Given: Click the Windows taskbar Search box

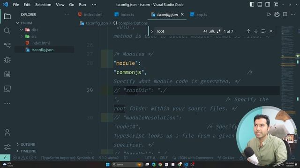Looking at the screenshot, I should tap(127, 164).
